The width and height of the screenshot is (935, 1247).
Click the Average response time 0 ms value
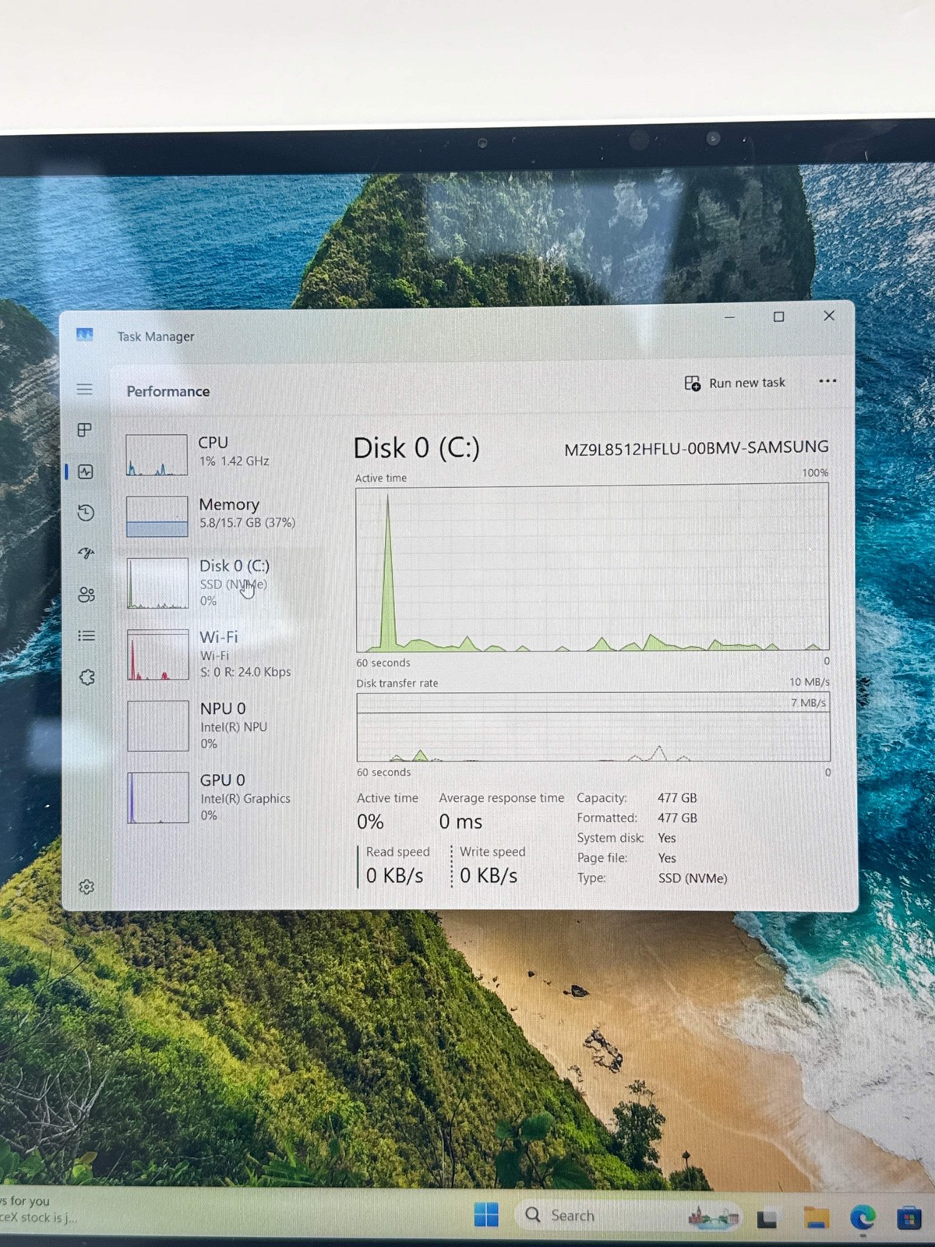click(460, 821)
